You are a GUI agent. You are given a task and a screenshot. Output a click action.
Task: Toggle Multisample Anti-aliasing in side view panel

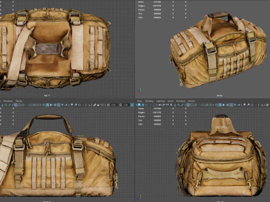click(x=252, y=105)
